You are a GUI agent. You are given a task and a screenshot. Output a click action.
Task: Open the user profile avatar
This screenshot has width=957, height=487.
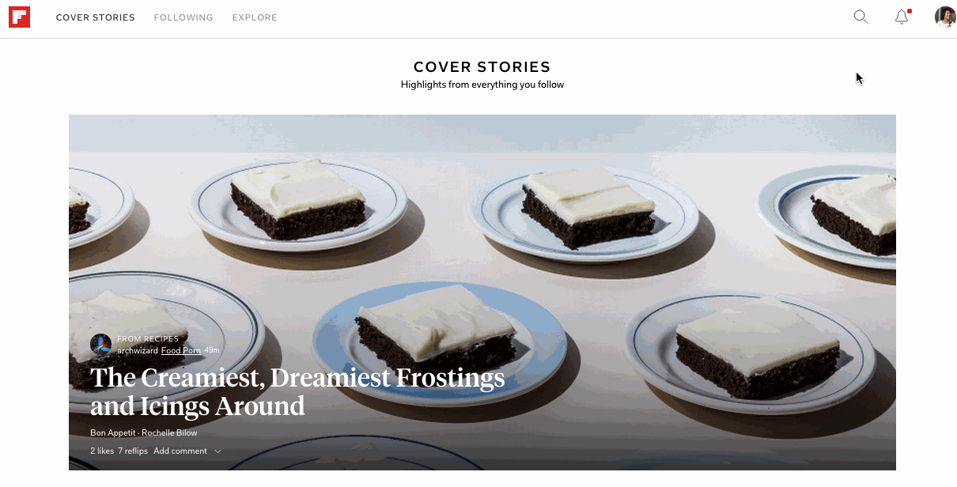[x=945, y=17]
